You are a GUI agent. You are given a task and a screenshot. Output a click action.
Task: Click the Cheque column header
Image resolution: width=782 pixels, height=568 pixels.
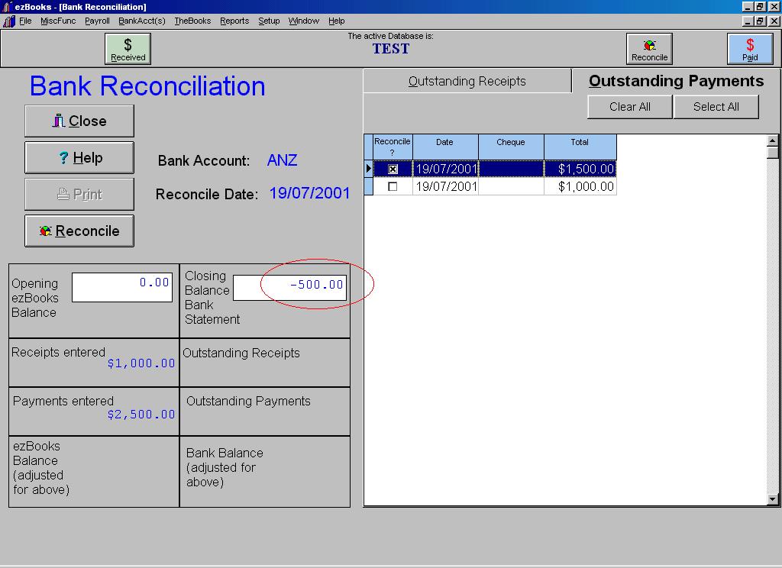(x=511, y=147)
